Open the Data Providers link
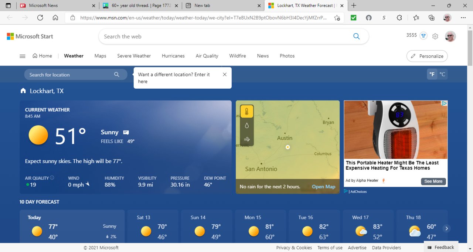 click(387, 248)
